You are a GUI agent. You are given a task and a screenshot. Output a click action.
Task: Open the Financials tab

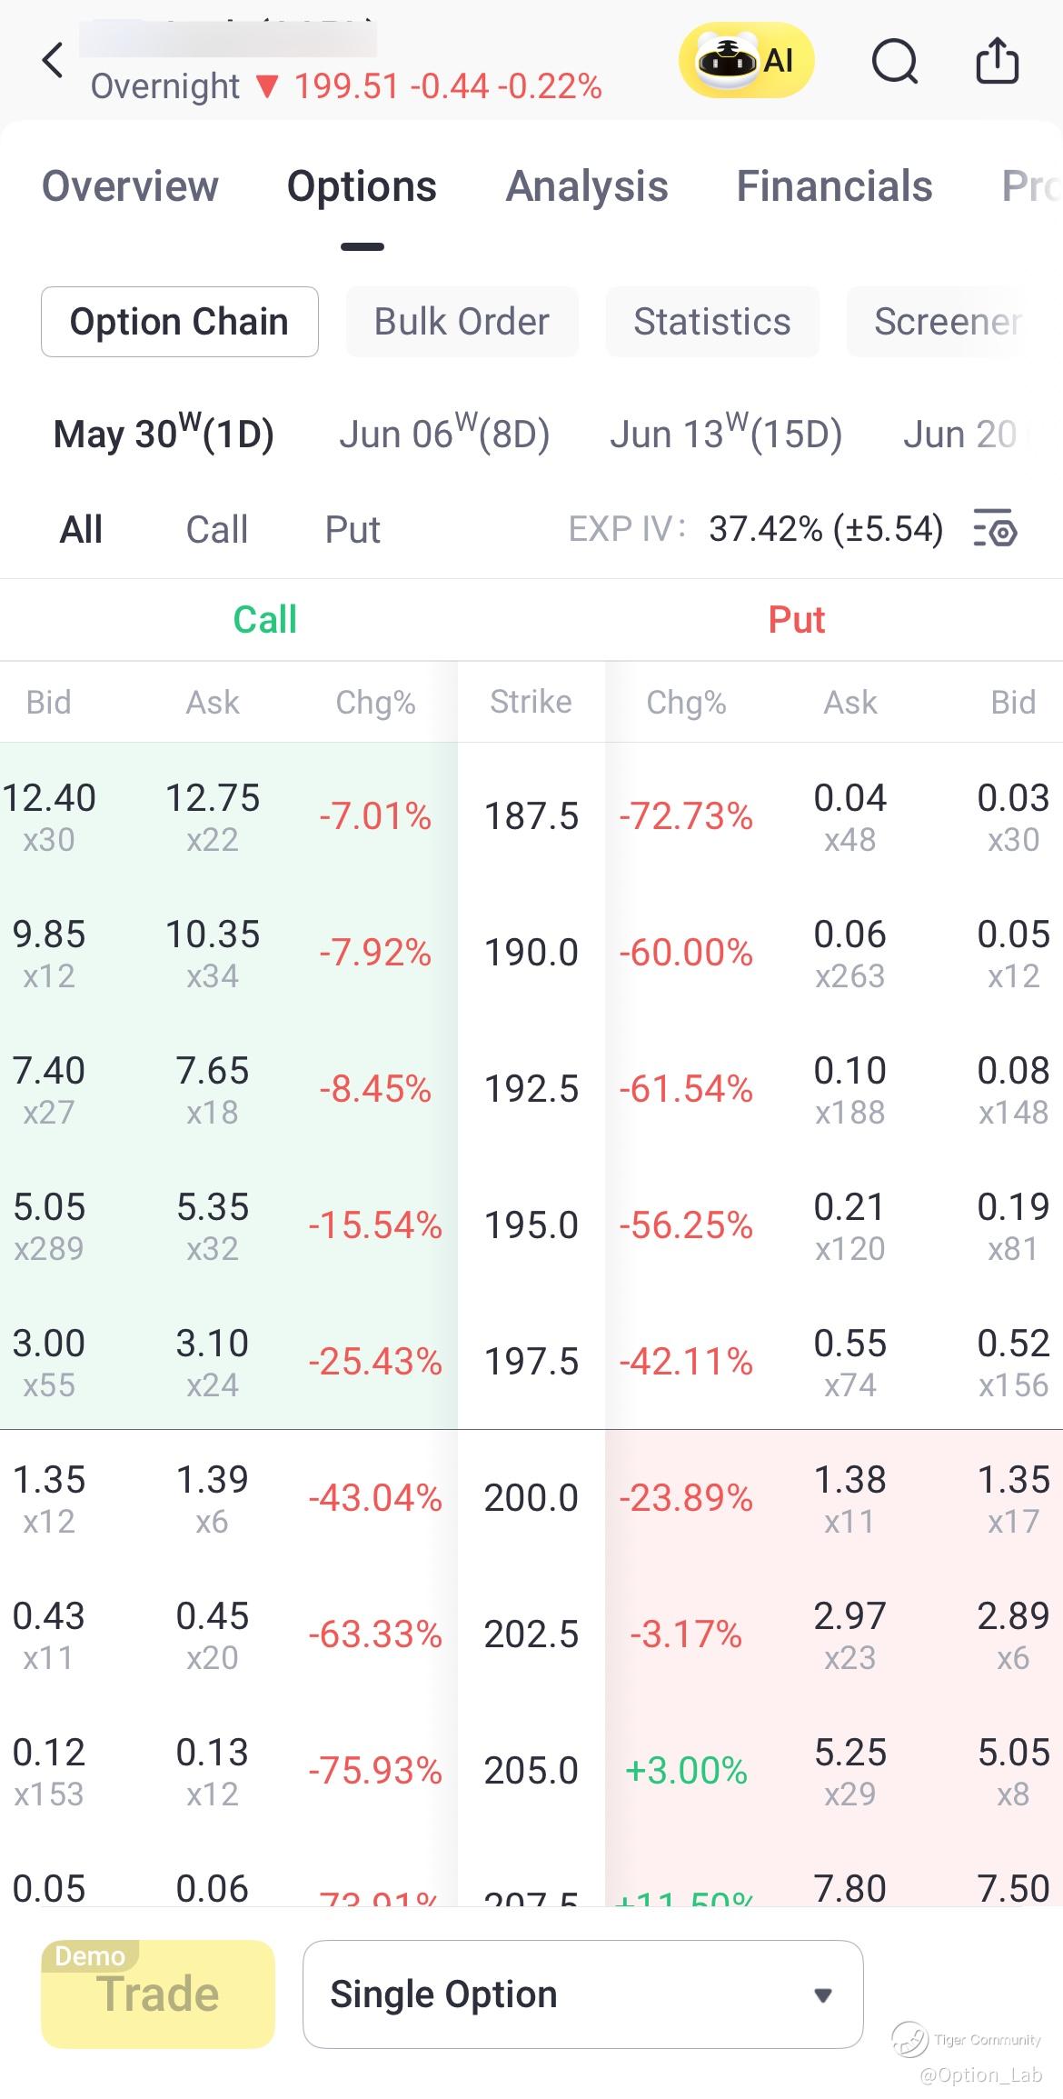click(x=834, y=186)
